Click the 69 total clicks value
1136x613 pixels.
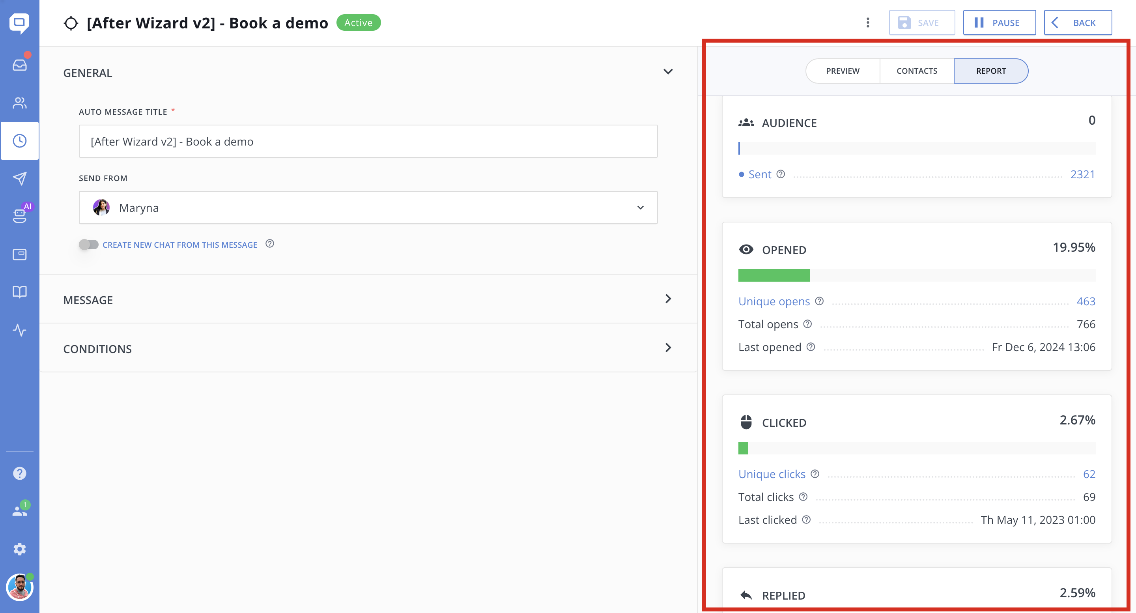pyautogui.click(x=1089, y=497)
